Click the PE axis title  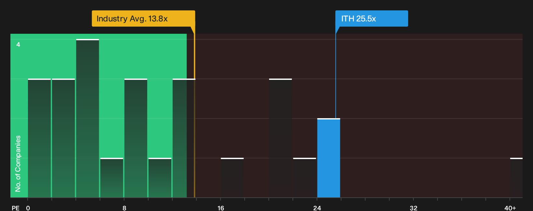point(16,208)
